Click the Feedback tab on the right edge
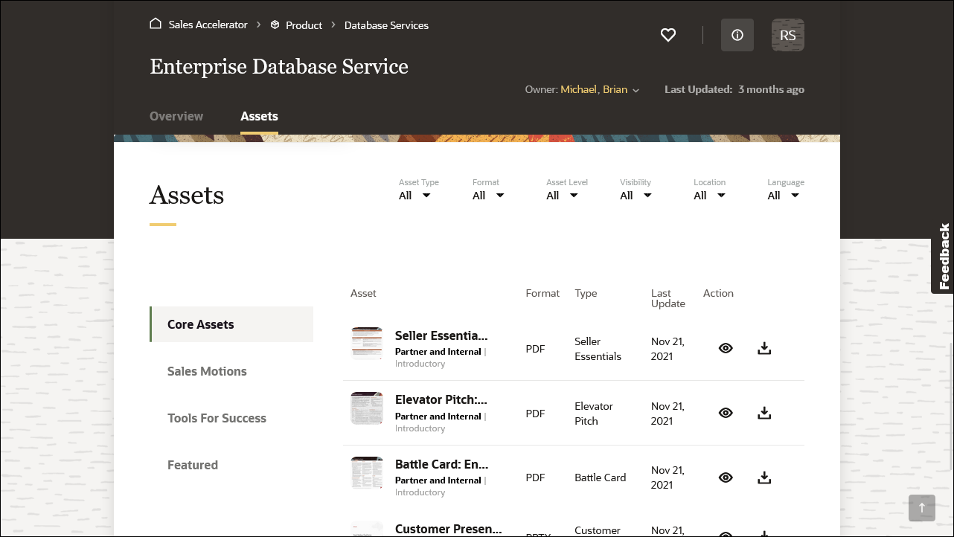Image resolution: width=954 pixels, height=537 pixels. 943,258
